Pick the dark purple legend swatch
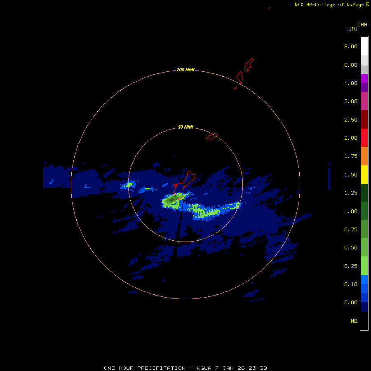 (364, 87)
